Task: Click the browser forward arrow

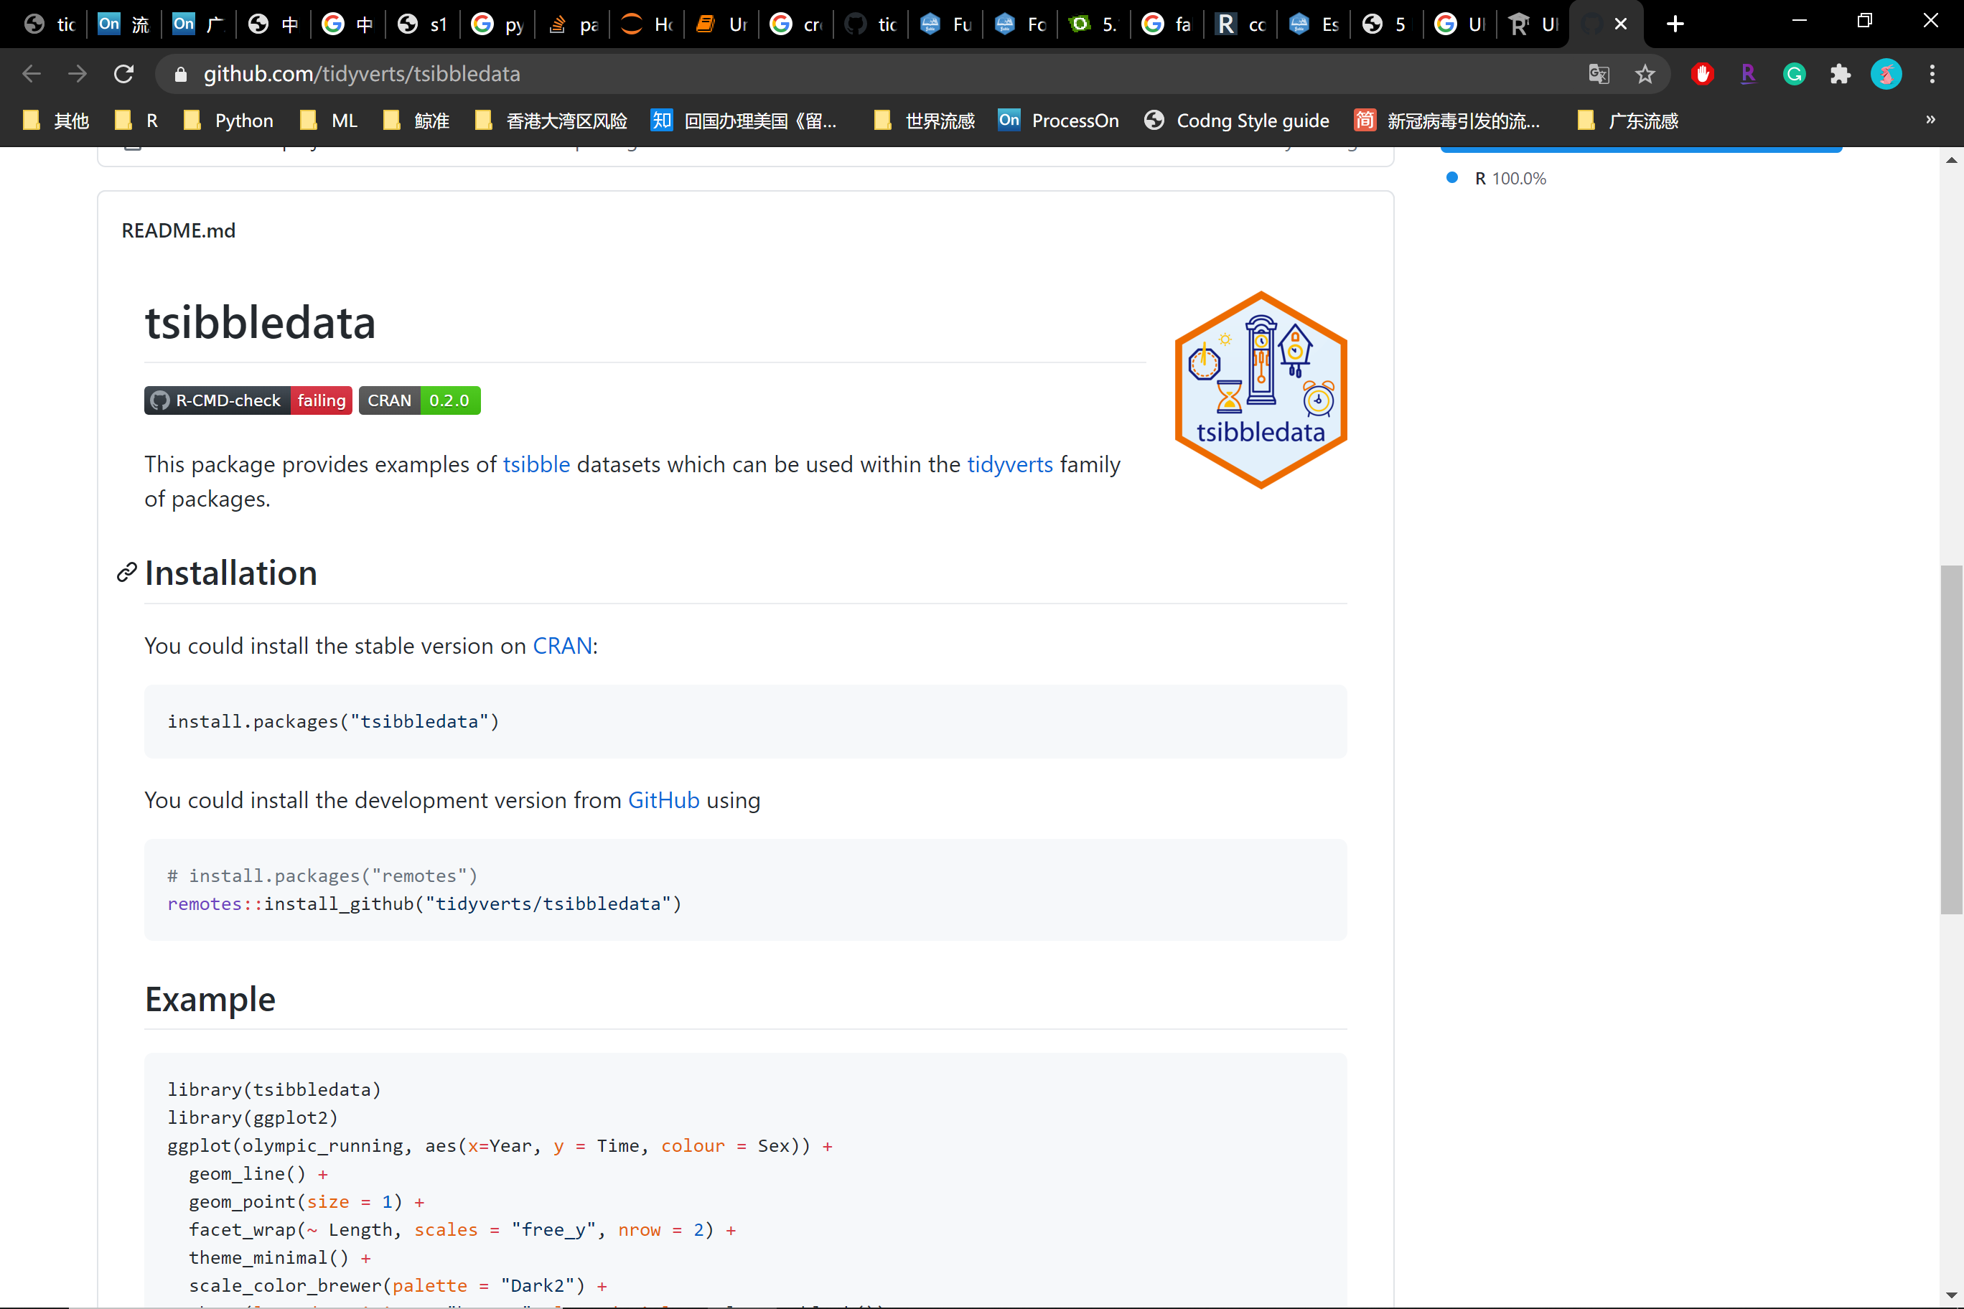Action: [x=78, y=73]
